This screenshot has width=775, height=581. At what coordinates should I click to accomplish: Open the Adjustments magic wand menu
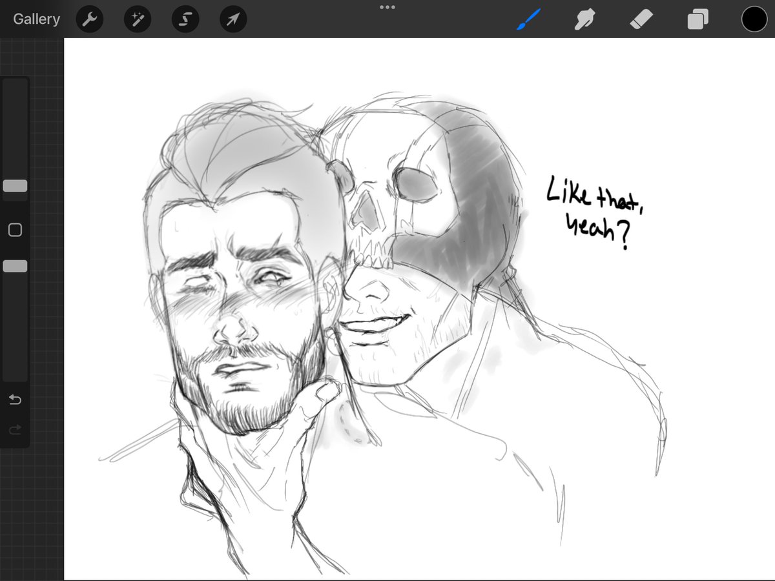138,19
